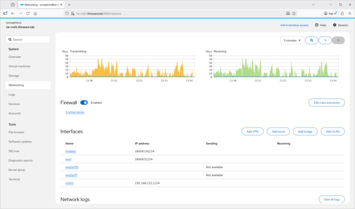Click the zoom out magnifier button
The image size is (355, 209).
coord(312,40)
